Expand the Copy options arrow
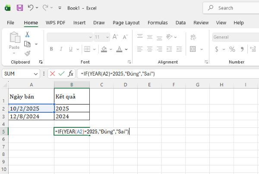Image resolution: width=259 pixels, height=174 pixels. pyautogui.click(x=36, y=44)
